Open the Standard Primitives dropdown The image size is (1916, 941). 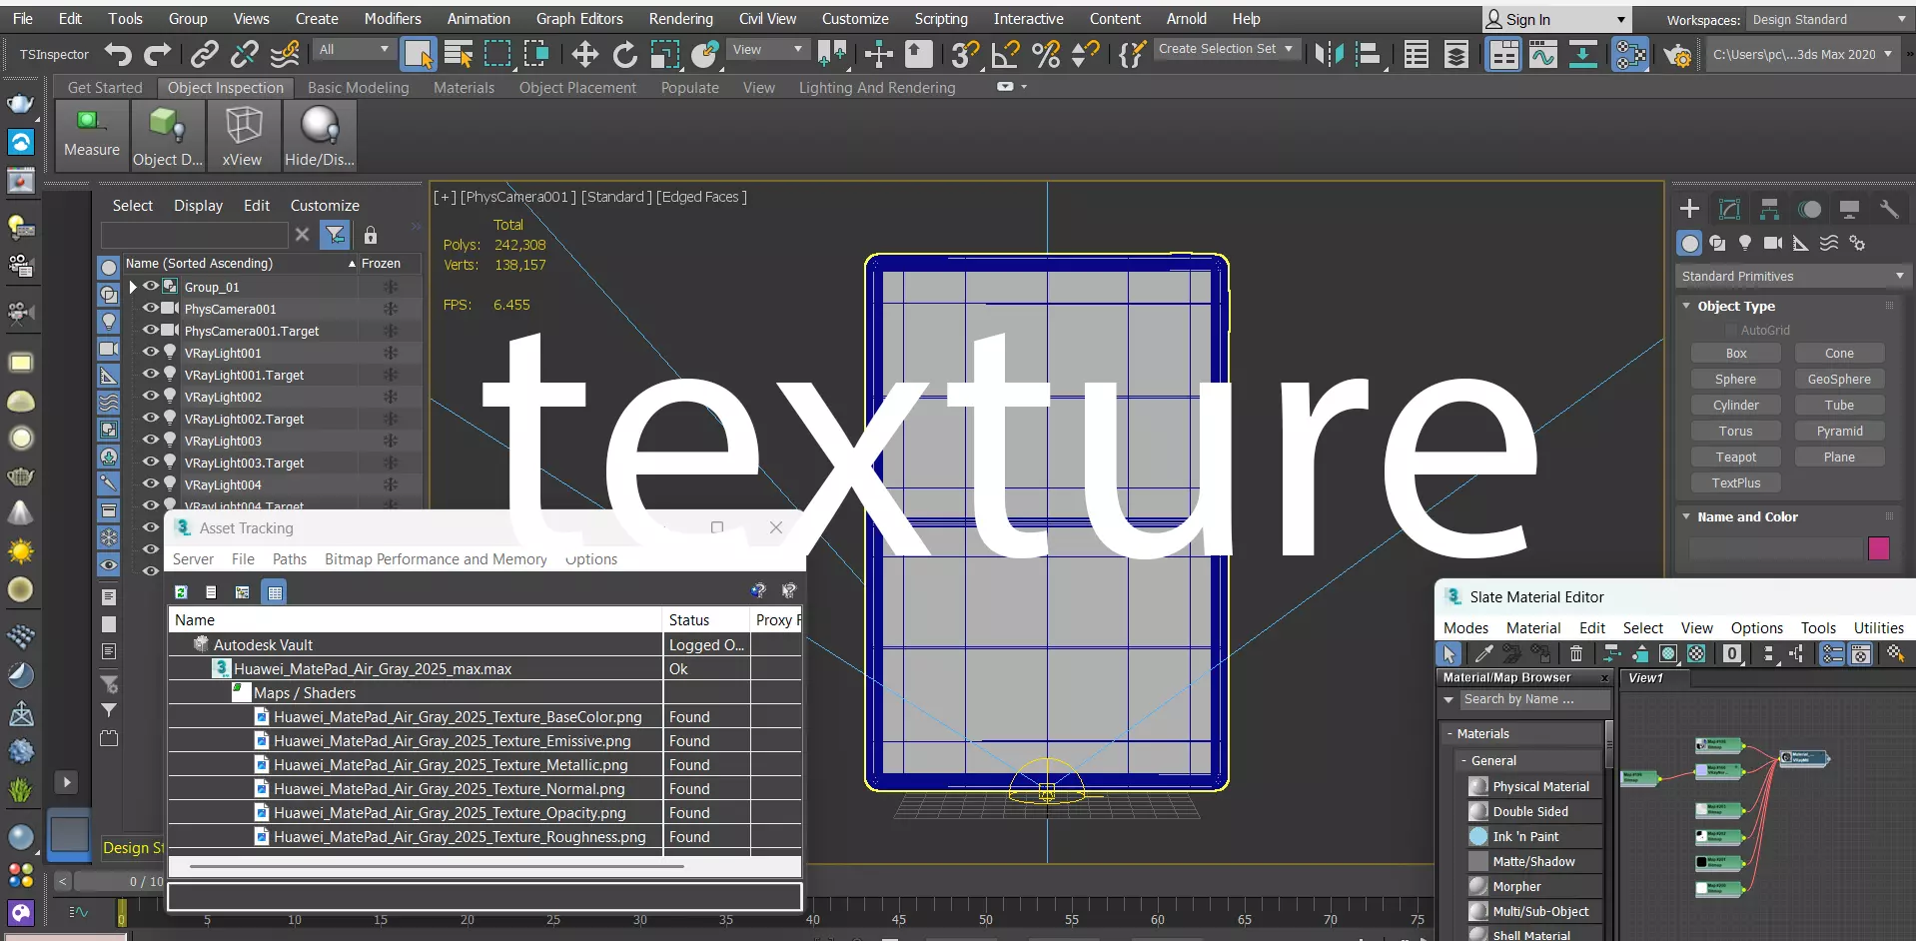click(1792, 276)
